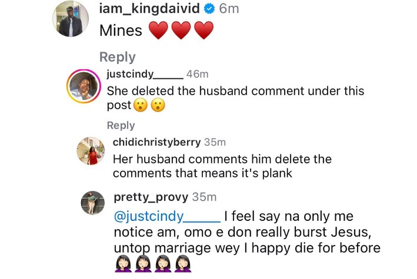Click the facepalm emojis in pretty_provy's comment
This screenshot has width=417, height=279.
(x=153, y=267)
